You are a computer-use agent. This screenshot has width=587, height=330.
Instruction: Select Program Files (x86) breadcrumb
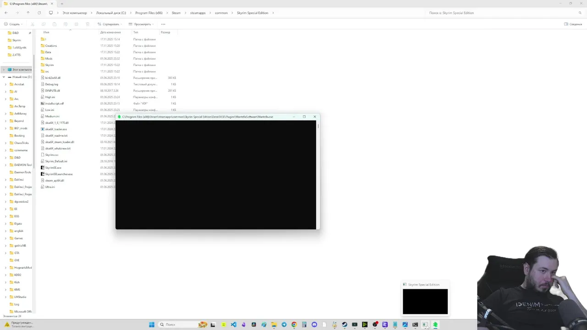pyautogui.click(x=149, y=13)
